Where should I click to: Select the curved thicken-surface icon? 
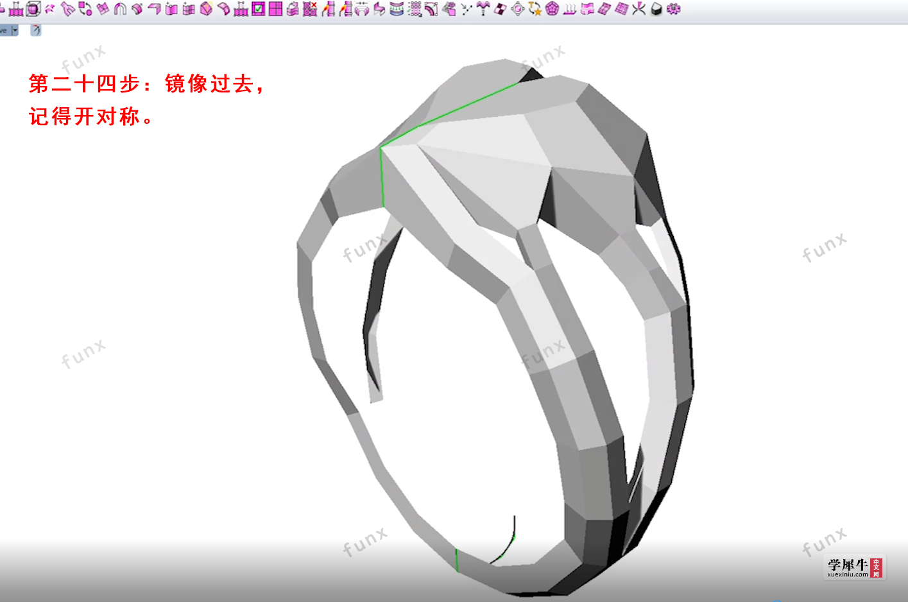point(137,9)
